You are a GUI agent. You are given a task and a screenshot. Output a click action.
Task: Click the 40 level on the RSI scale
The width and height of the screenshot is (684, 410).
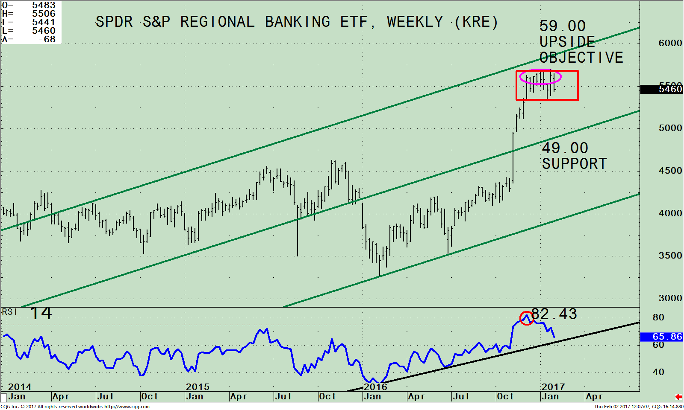[658, 372]
